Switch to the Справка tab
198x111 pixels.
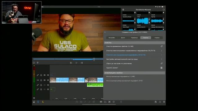157,38
